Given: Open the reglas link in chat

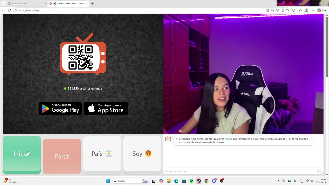Looking at the screenshot, I should pos(228,139).
